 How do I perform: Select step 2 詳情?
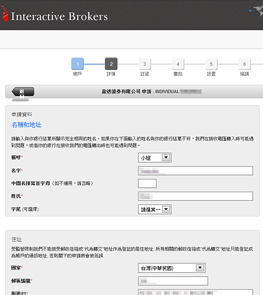[x=111, y=64]
